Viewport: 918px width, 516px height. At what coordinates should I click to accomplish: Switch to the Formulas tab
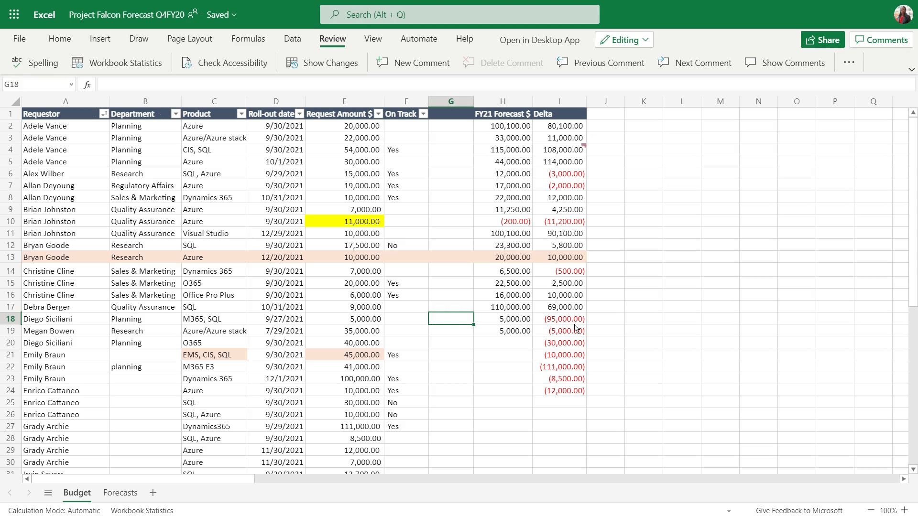point(248,39)
